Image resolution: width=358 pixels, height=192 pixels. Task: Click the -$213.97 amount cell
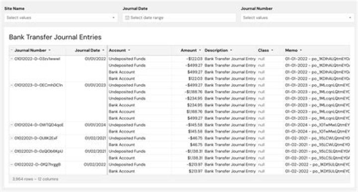tap(194, 164)
